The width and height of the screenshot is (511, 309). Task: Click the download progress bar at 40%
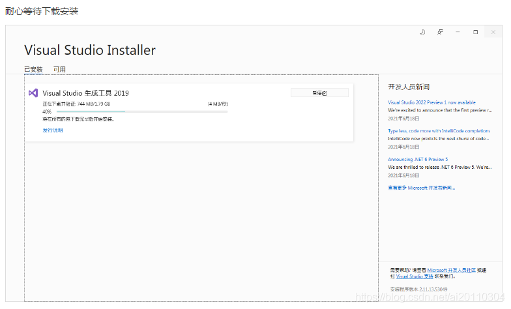(142, 111)
